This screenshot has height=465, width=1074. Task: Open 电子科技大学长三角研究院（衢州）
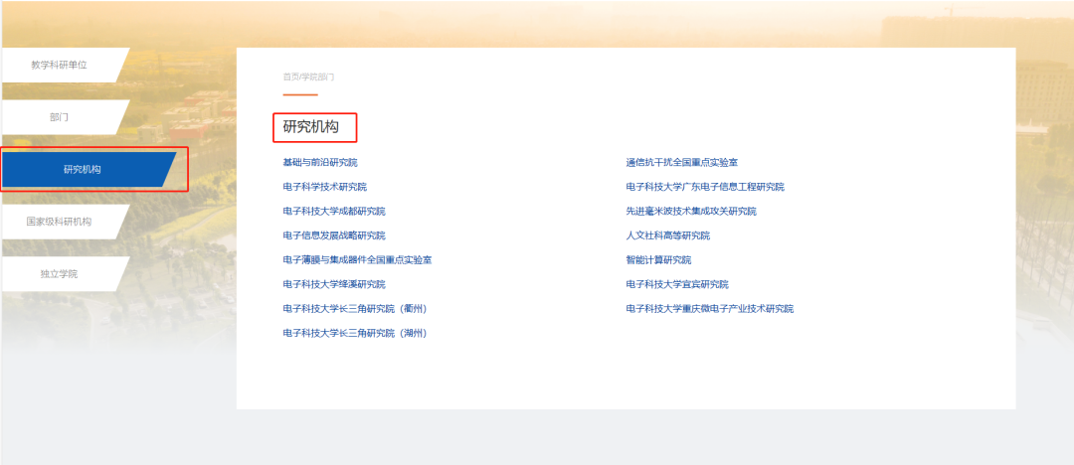tap(355, 309)
